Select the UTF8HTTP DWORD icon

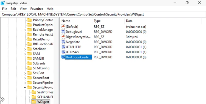point(63,47)
